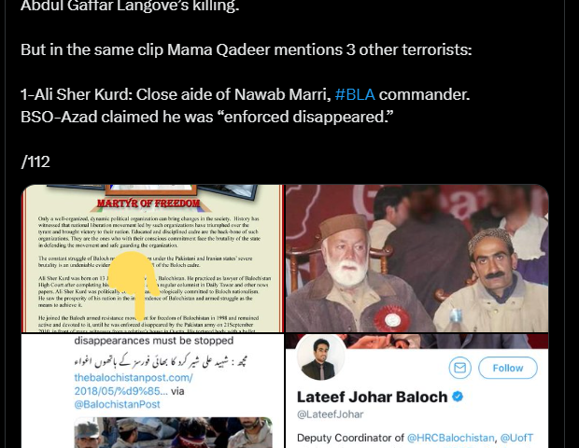579x448 pixels.
Task: Open the Martyr of Freedom document image
Action: [x=152, y=259]
